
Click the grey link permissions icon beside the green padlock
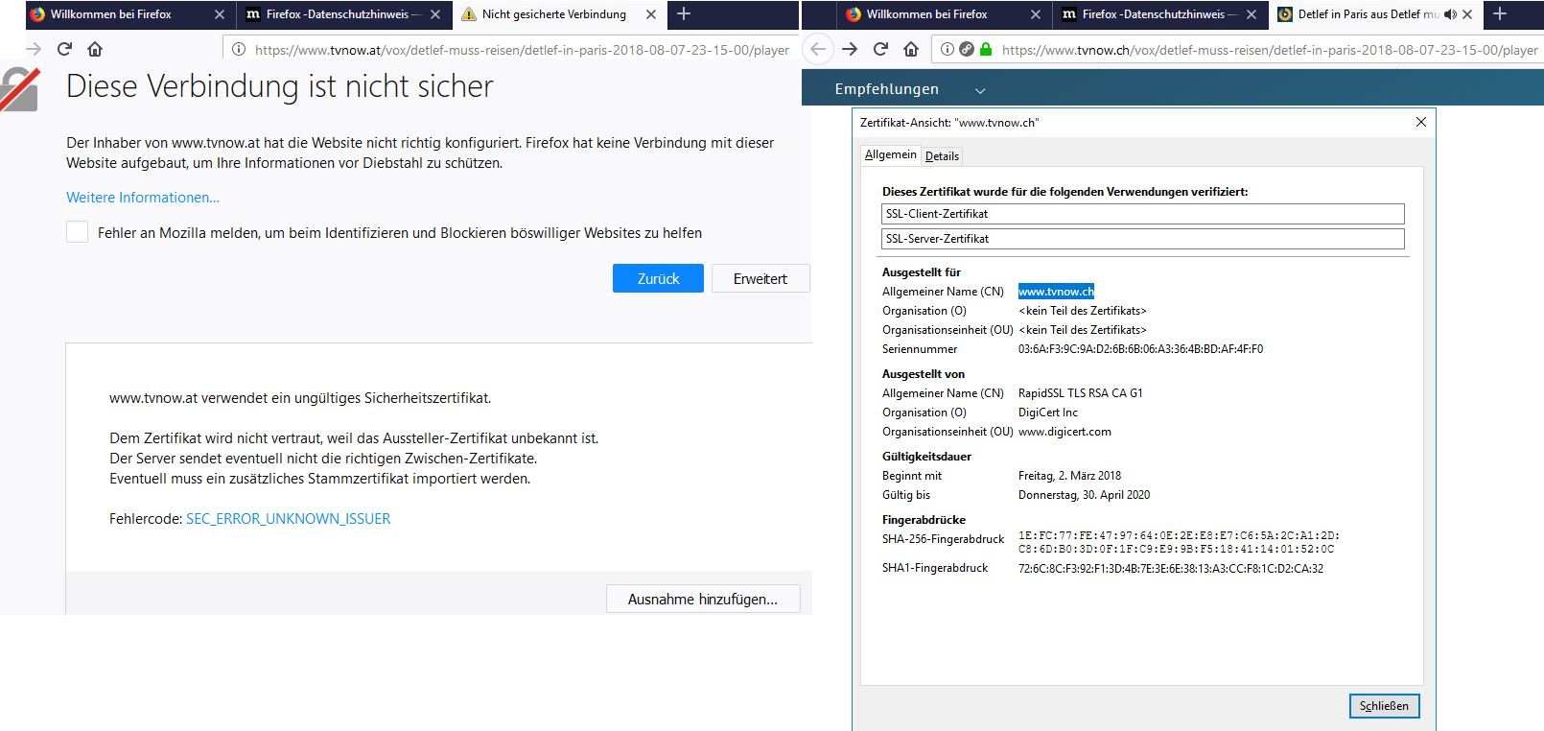tap(967, 49)
